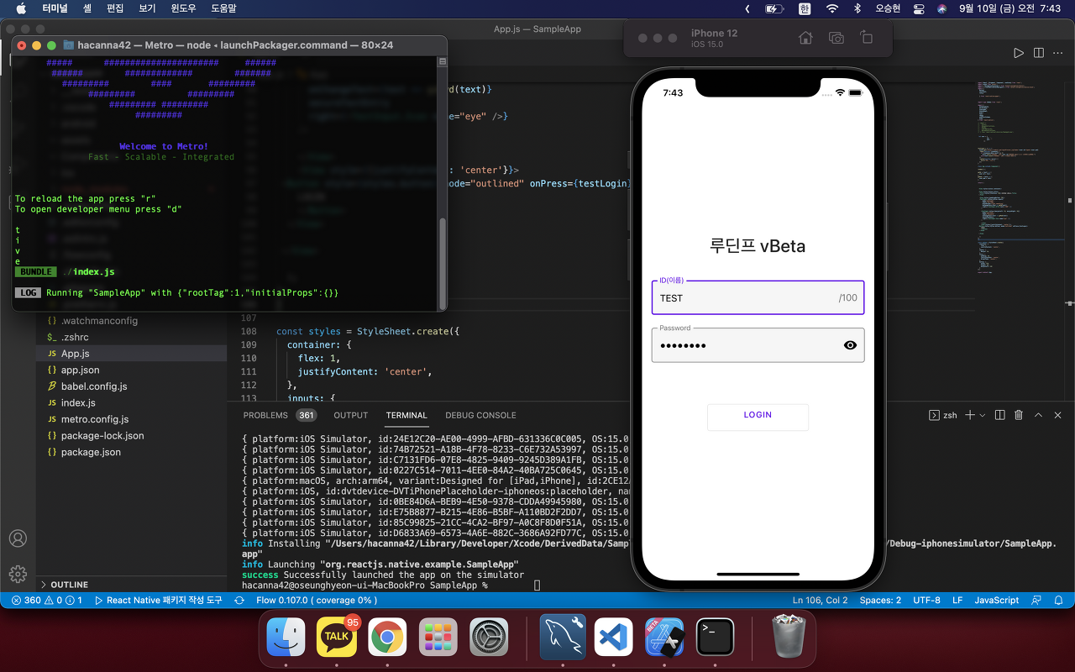Focus the ID(이름) field containing TEST
The width and height of the screenshot is (1075, 672).
pyautogui.click(x=758, y=297)
